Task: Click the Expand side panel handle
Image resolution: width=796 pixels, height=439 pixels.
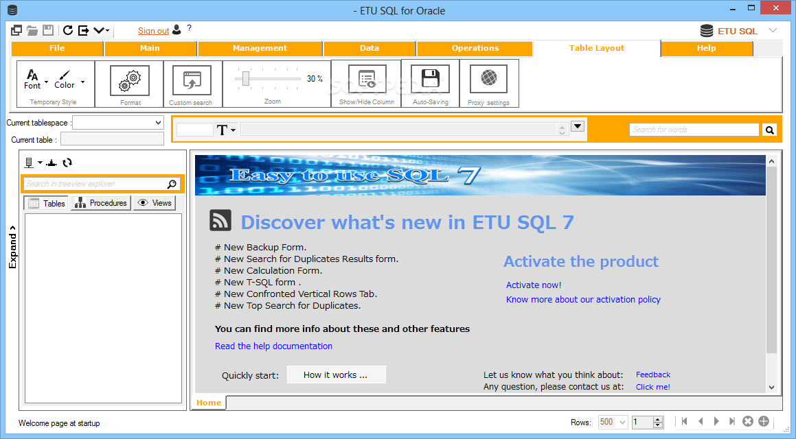Action: pyautogui.click(x=12, y=247)
